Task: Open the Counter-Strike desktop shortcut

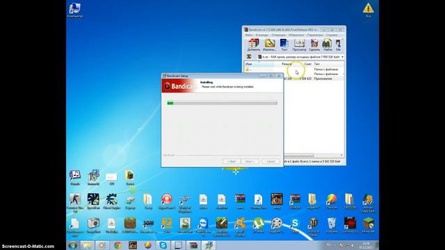Action: pyautogui.click(x=75, y=203)
